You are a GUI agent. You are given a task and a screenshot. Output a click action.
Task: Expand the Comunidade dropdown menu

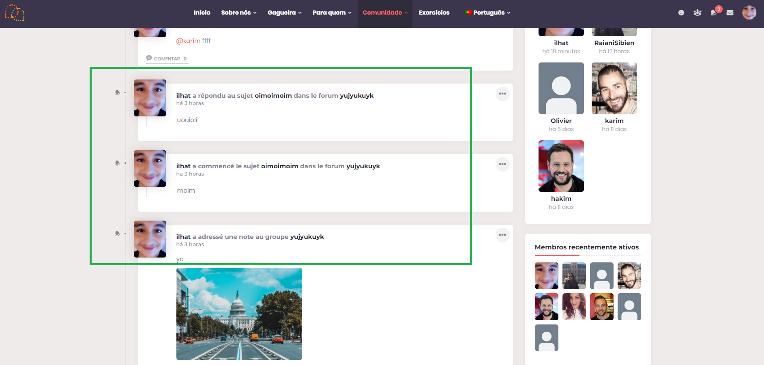[x=385, y=13]
